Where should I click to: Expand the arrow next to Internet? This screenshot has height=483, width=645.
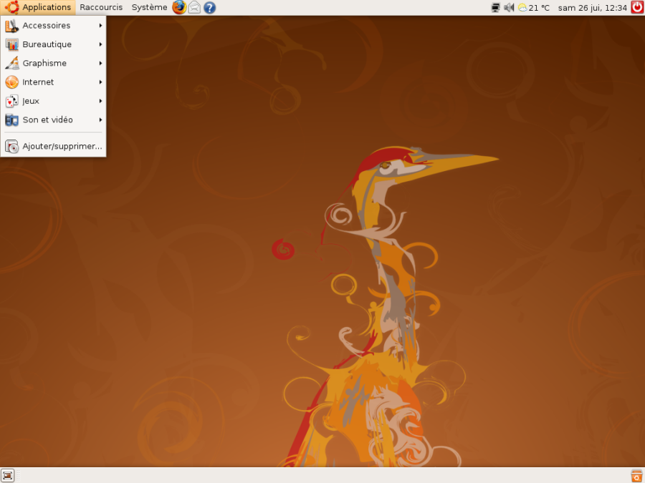[x=100, y=82]
